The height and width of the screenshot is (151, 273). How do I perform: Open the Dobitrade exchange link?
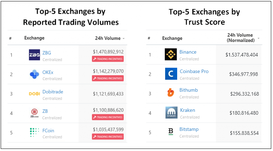(53, 92)
